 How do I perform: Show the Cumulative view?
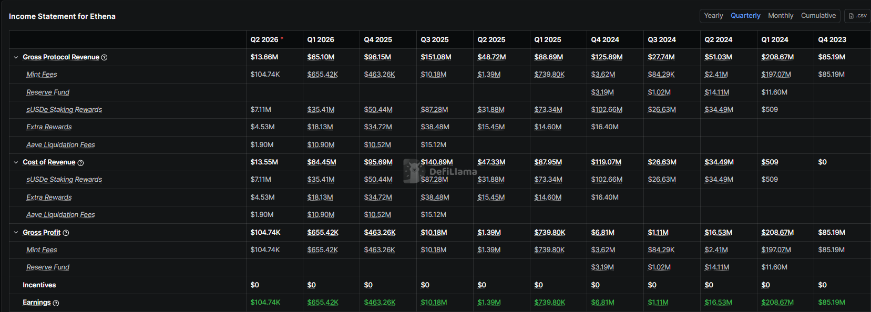coord(818,16)
